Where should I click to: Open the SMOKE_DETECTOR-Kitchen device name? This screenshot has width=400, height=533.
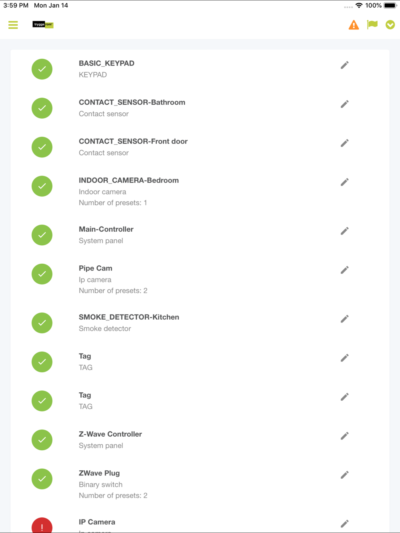click(x=129, y=317)
